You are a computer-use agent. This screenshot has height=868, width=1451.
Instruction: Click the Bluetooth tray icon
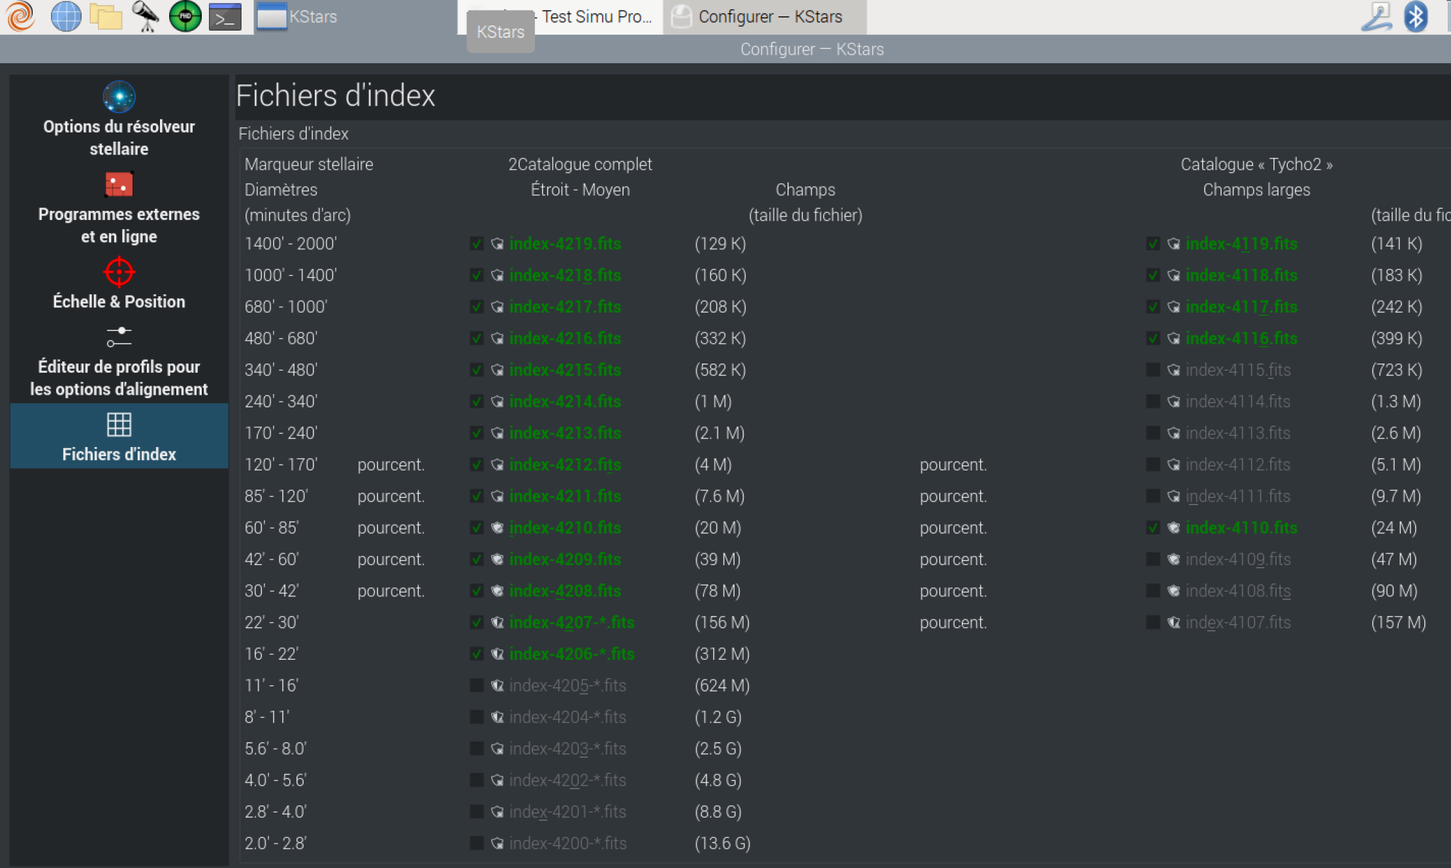1415,16
